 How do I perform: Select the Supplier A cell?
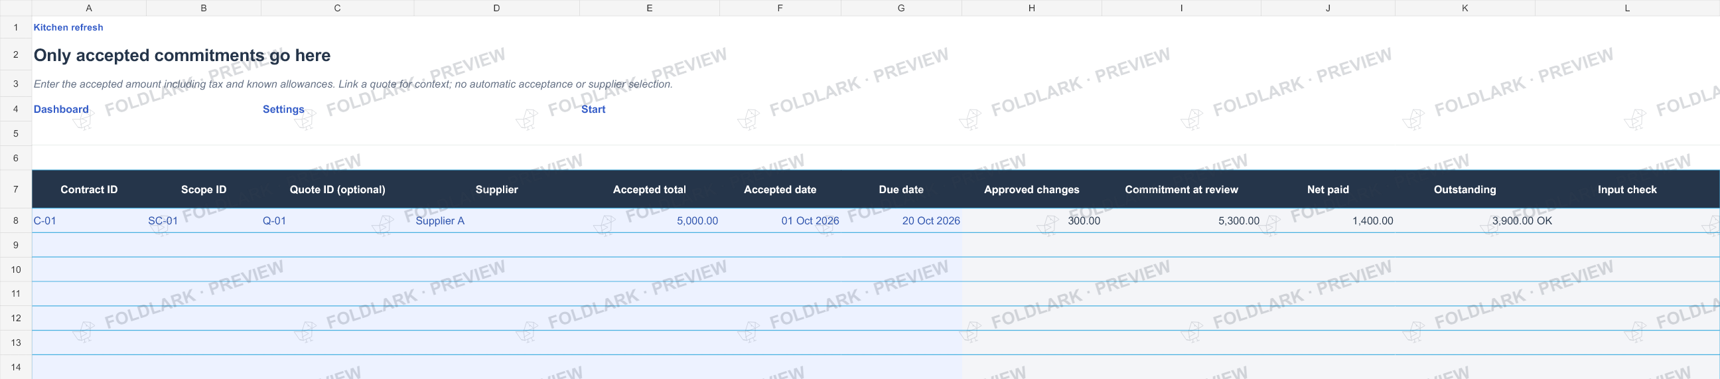(497, 220)
